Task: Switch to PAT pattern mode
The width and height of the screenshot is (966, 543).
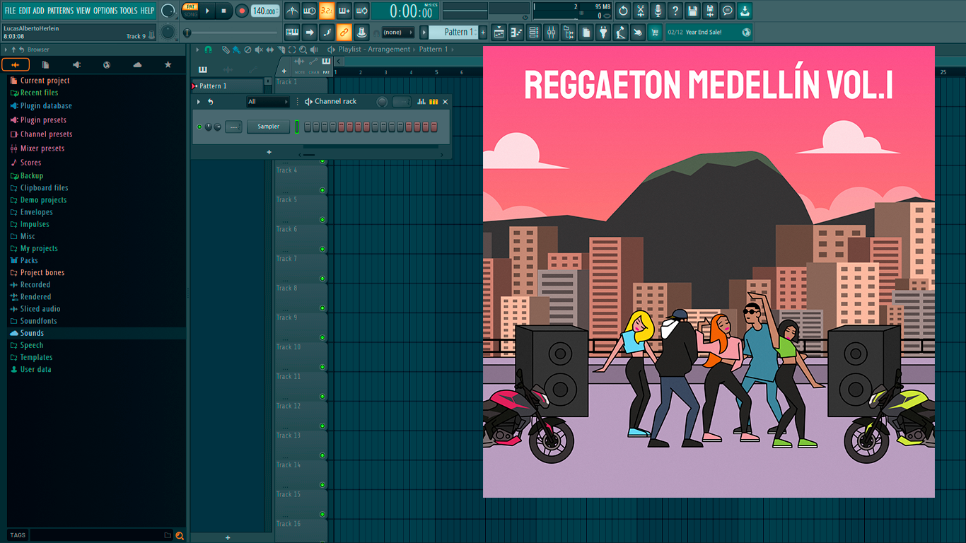Action: tap(190, 6)
